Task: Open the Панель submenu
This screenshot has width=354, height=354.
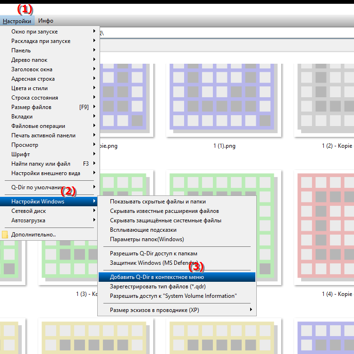Action: coord(49,51)
